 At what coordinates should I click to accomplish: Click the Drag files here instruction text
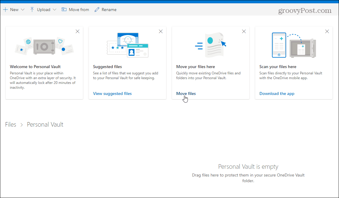point(248,178)
